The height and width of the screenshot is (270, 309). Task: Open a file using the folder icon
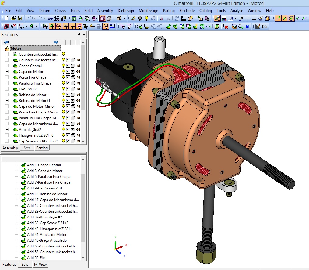pos(13,18)
